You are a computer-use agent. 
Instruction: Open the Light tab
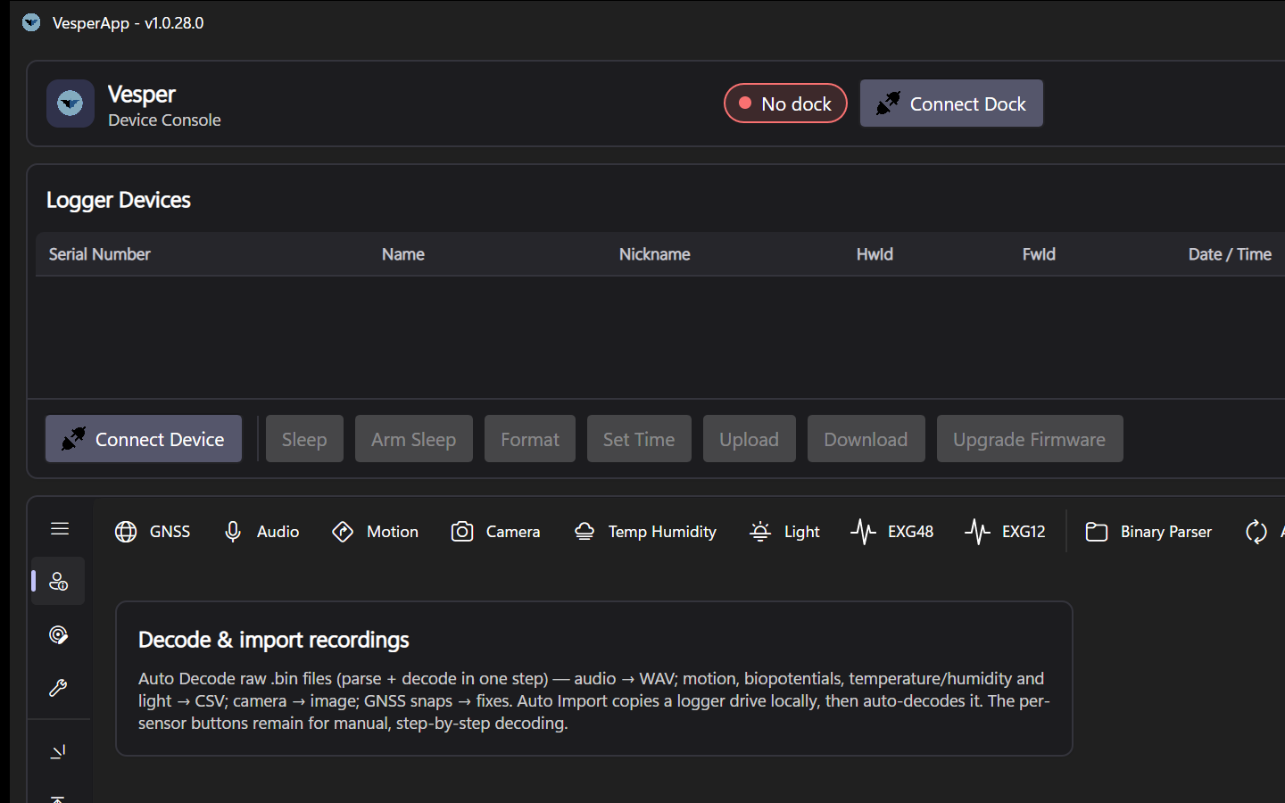(x=785, y=532)
